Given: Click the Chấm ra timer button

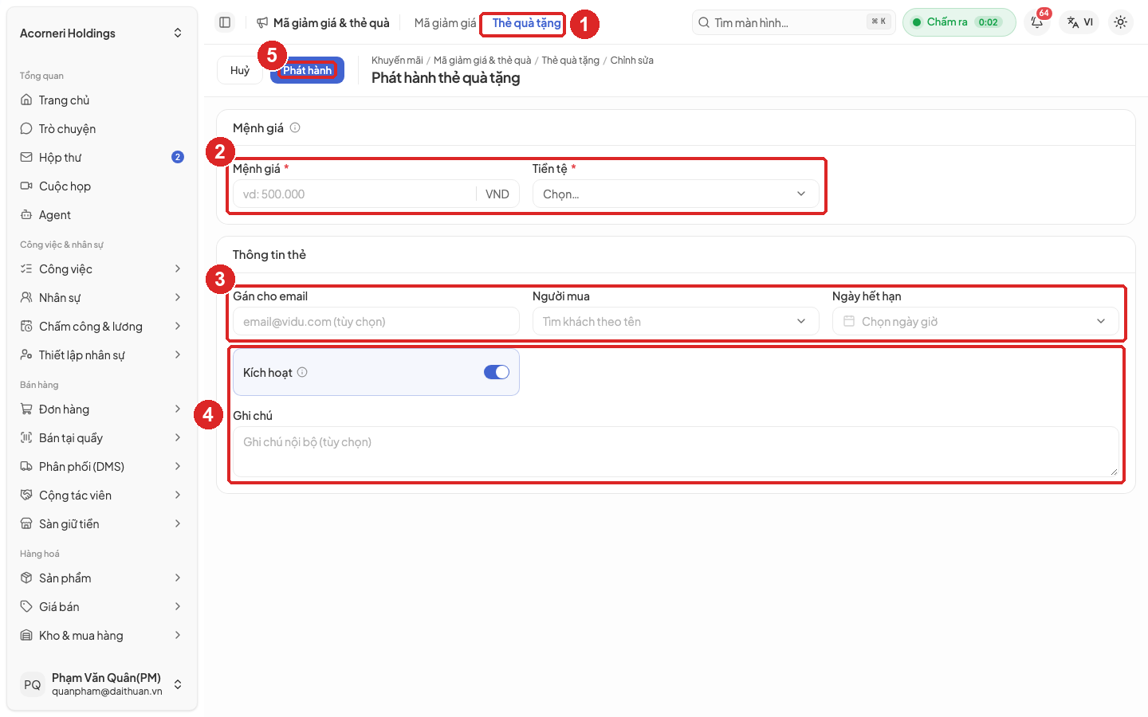Looking at the screenshot, I should (959, 22).
